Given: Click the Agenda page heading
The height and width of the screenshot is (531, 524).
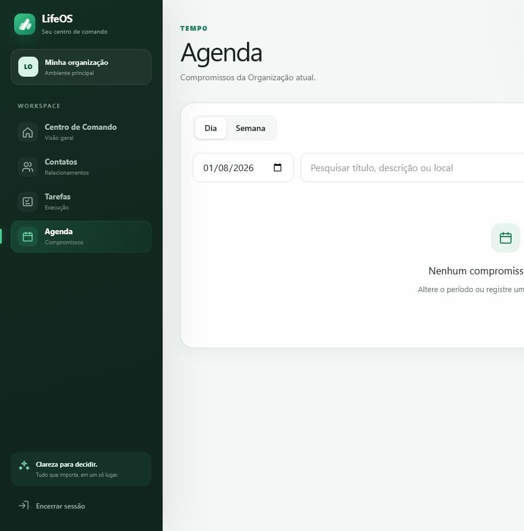Looking at the screenshot, I should click(222, 53).
